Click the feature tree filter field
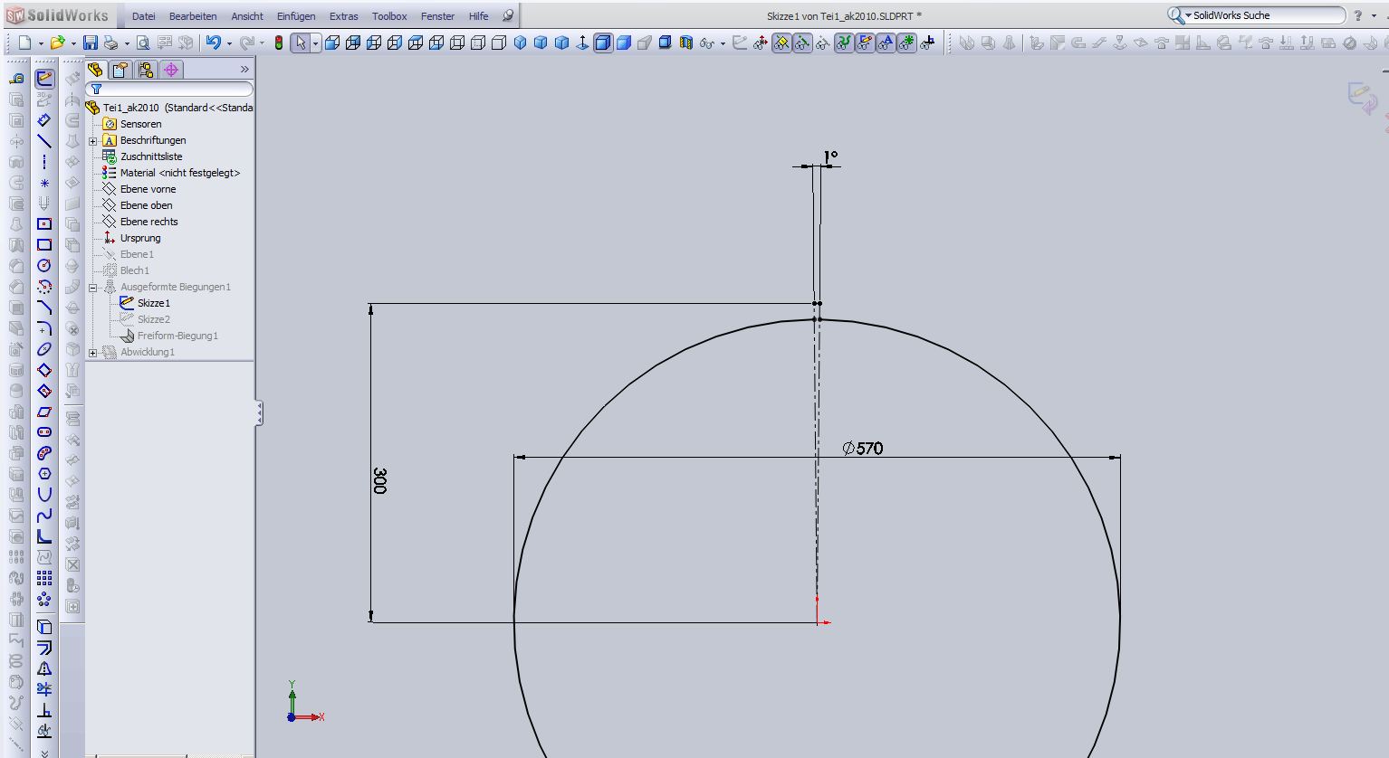 (x=170, y=90)
